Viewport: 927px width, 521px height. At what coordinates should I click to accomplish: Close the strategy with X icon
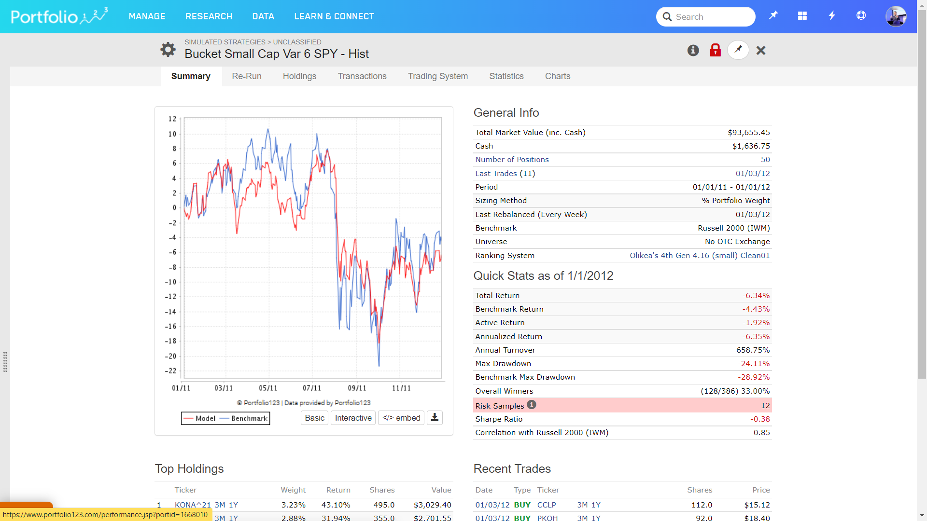[x=761, y=50]
